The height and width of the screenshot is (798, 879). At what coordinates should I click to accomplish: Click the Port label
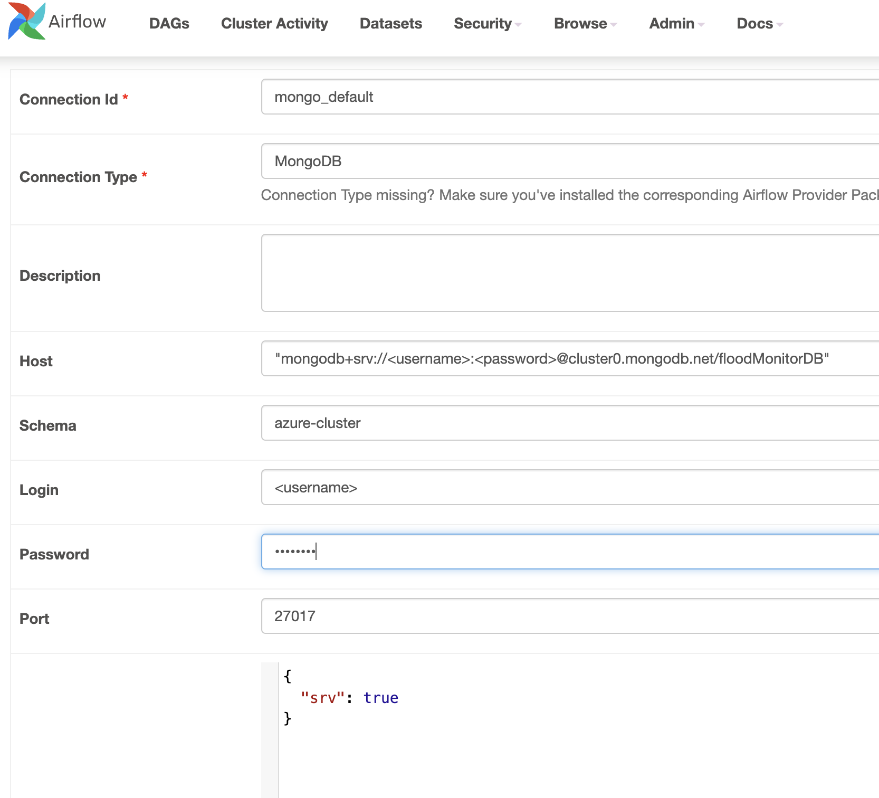click(34, 619)
